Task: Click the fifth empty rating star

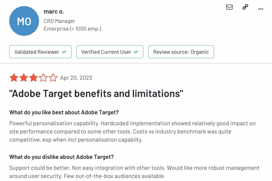Action: point(53,78)
